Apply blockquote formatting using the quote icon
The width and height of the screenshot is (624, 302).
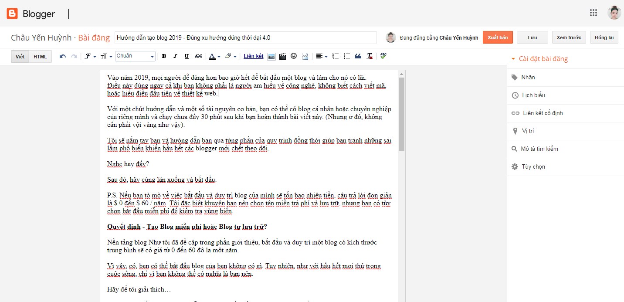(358, 56)
